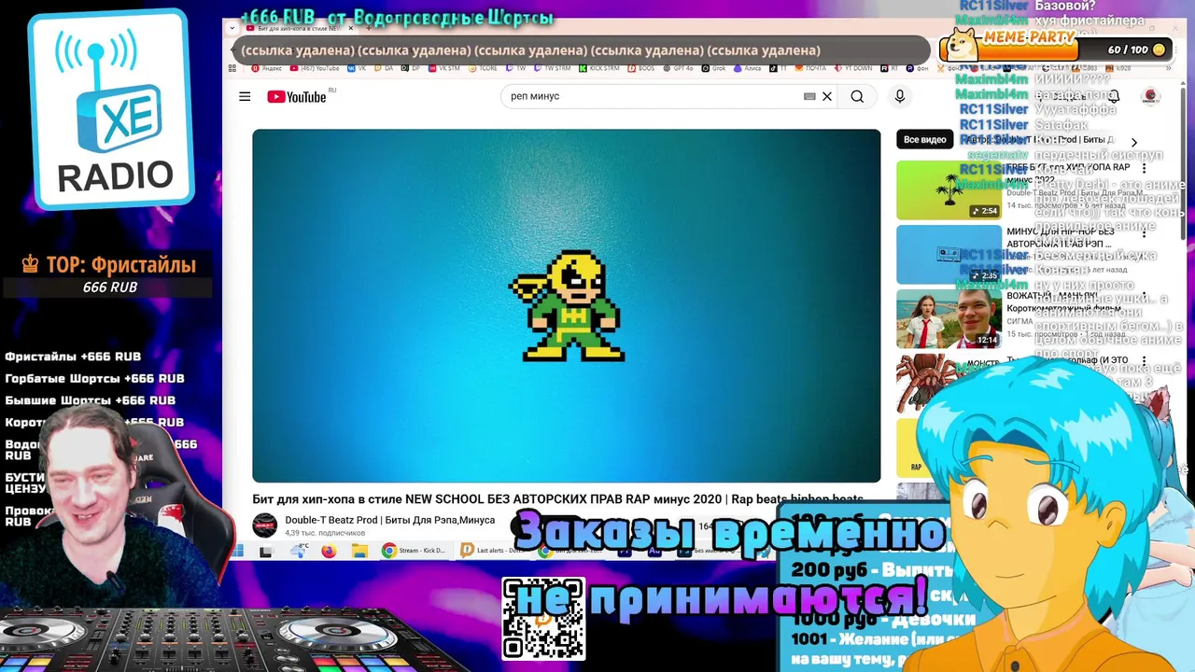Clear the YouTube search query

pos(827,96)
